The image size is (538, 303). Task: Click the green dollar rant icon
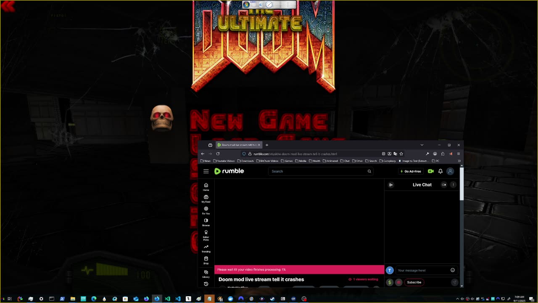click(390, 282)
